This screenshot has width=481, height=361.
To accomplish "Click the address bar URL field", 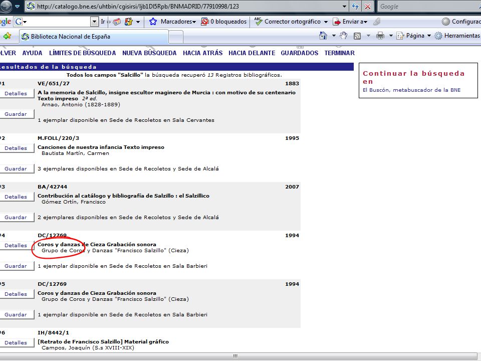I will [184, 6].
